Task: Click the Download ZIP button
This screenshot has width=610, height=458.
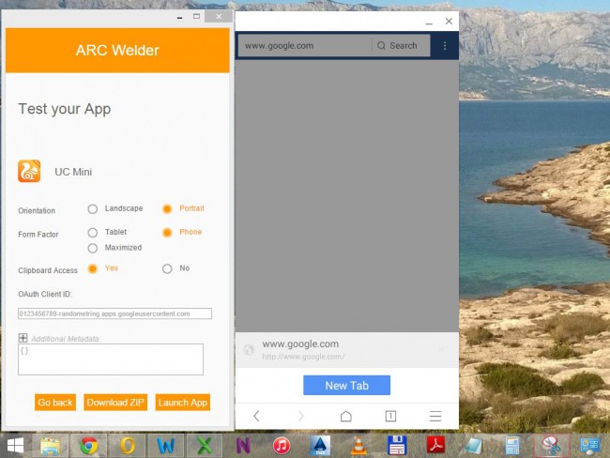Action: [115, 403]
